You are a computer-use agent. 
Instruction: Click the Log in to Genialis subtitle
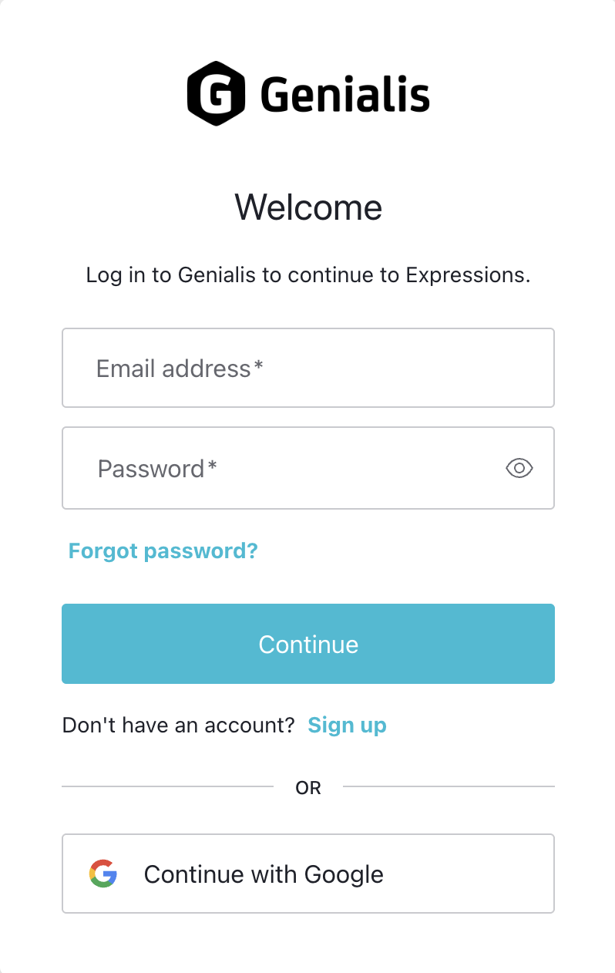(308, 275)
